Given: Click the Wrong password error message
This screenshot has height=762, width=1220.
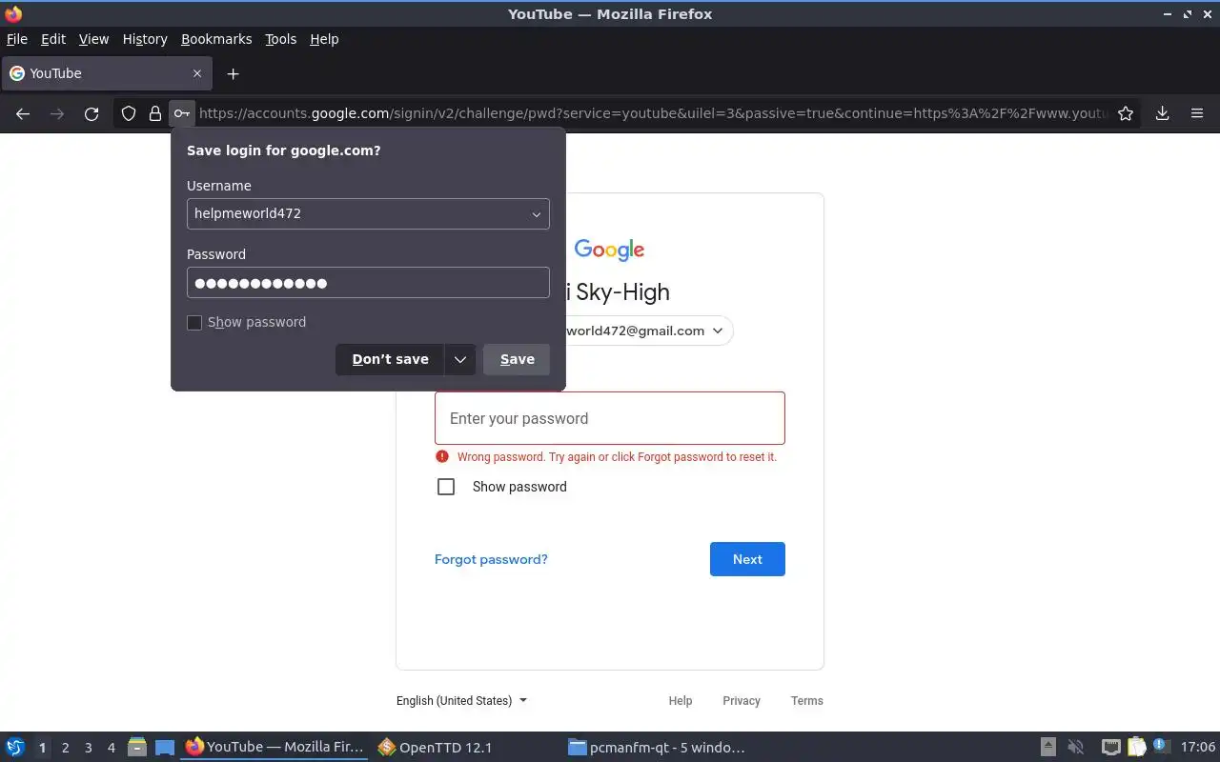Looking at the screenshot, I should (617, 457).
